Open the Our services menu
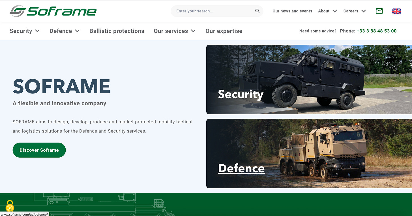Viewport: 412px width, 216px height. pos(171,31)
